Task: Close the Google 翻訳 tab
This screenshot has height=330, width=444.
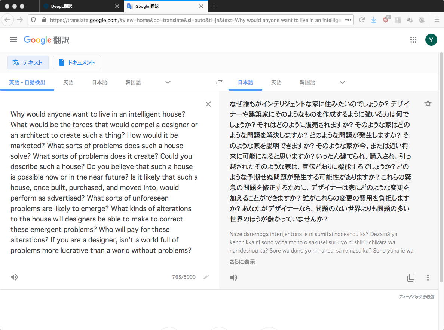Action: tap(201, 6)
